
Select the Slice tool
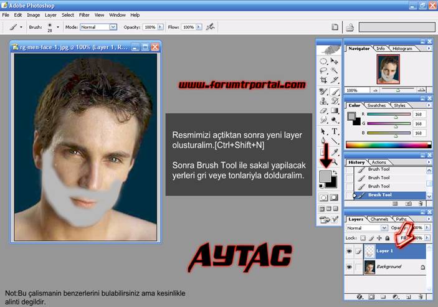(334, 80)
